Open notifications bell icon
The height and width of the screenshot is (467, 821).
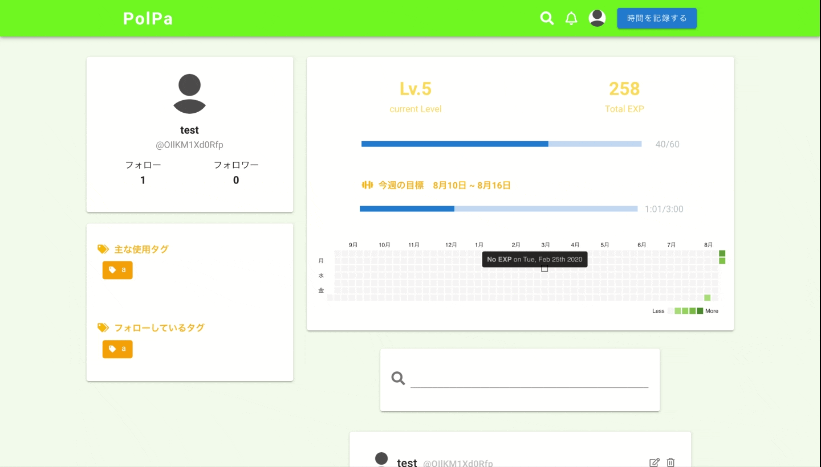pyautogui.click(x=571, y=18)
